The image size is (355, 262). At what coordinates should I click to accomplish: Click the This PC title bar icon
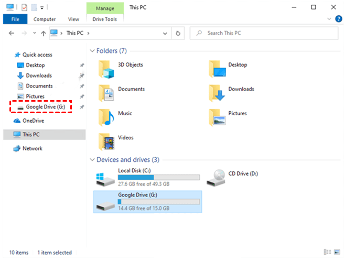(x=10, y=7)
